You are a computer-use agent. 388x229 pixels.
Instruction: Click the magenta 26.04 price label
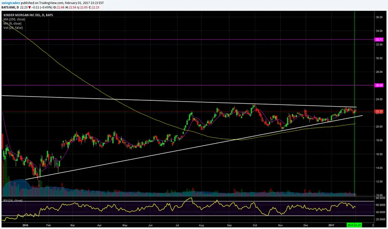[379, 85]
